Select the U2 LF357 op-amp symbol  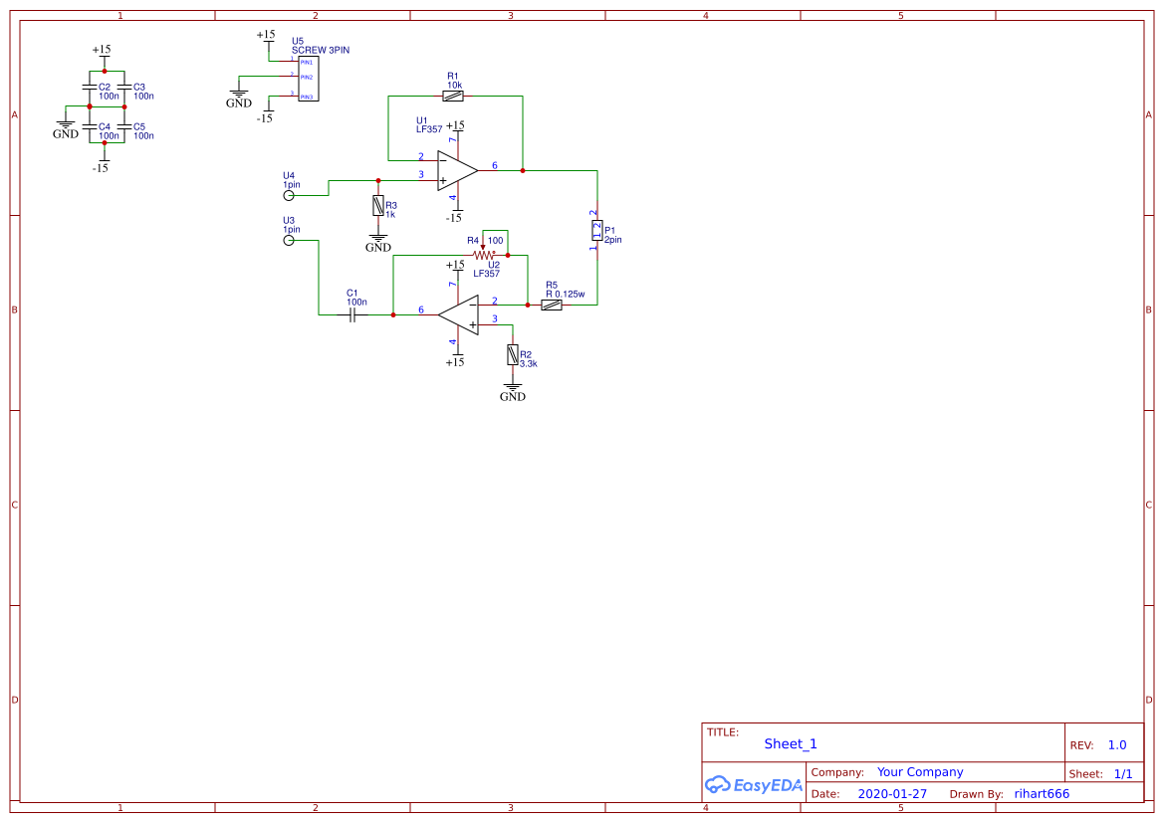[x=458, y=314]
